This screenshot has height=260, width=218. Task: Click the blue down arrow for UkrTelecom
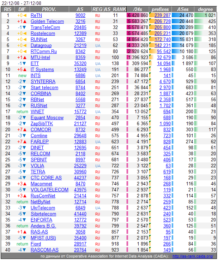coord(25,208)
